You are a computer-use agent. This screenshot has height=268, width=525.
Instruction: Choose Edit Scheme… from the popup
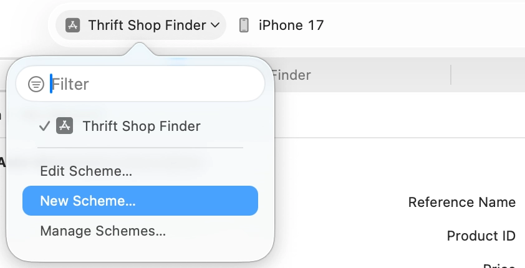pos(86,171)
